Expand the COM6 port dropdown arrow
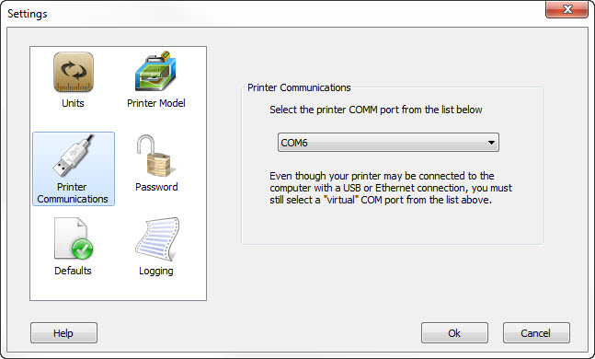This screenshot has height=359, width=595. [491, 143]
